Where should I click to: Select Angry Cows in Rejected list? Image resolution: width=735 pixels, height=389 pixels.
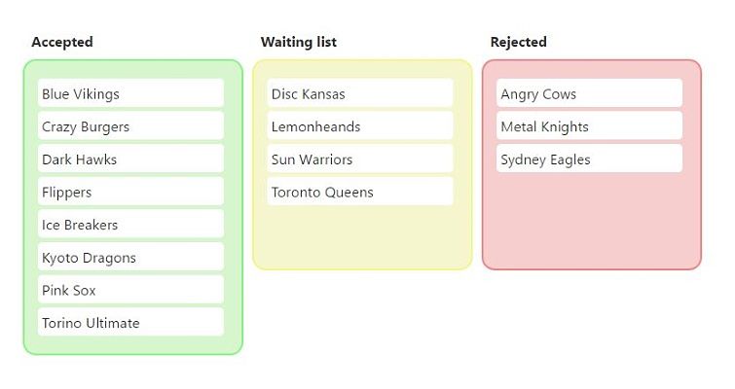click(589, 93)
